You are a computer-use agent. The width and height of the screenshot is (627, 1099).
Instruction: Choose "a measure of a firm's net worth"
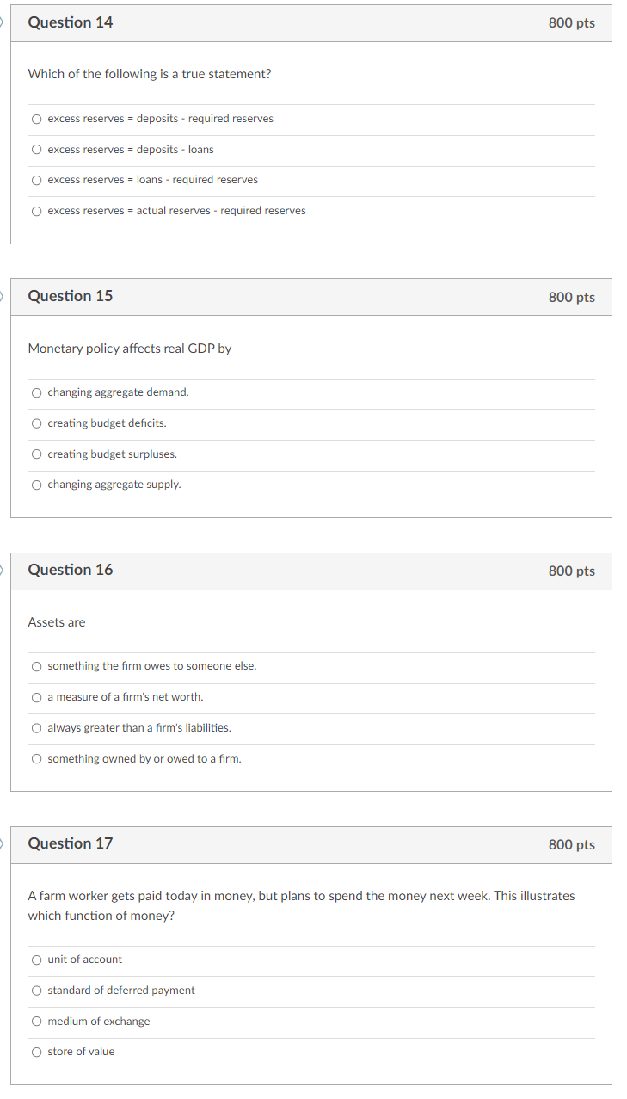click(x=36, y=697)
